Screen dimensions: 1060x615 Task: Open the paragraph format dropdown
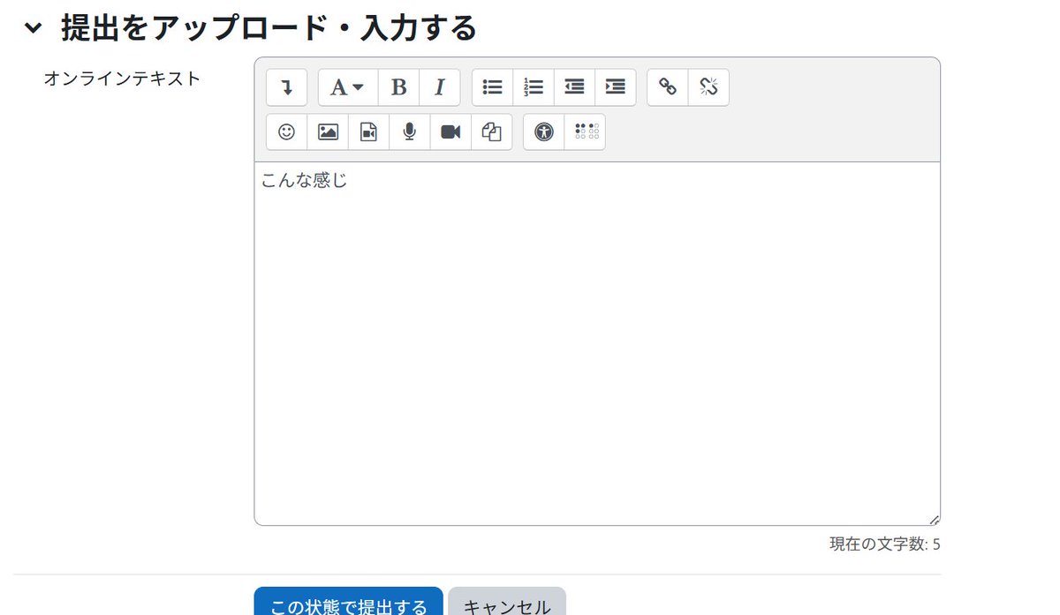[x=346, y=86]
